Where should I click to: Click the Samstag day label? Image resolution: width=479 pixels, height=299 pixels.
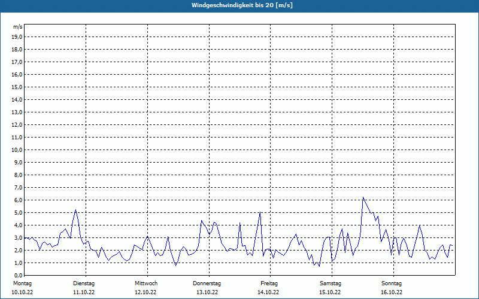331,283
